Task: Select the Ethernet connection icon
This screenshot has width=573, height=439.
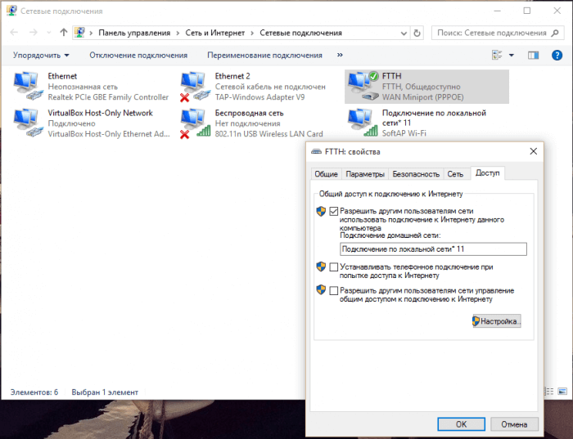Action: pyautogui.click(x=29, y=86)
